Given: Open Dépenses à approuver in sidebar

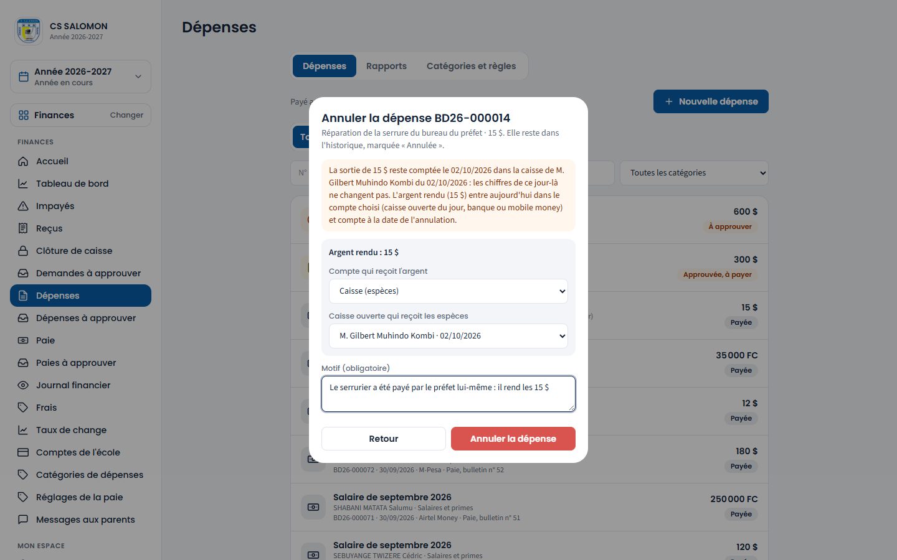Looking at the screenshot, I should (80, 318).
